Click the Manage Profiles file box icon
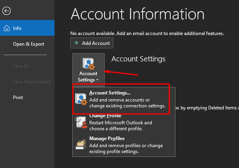 81,145
